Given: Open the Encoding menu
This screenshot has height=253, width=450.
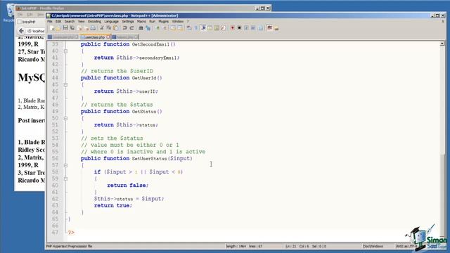Looking at the screenshot, I should tap(94, 21).
